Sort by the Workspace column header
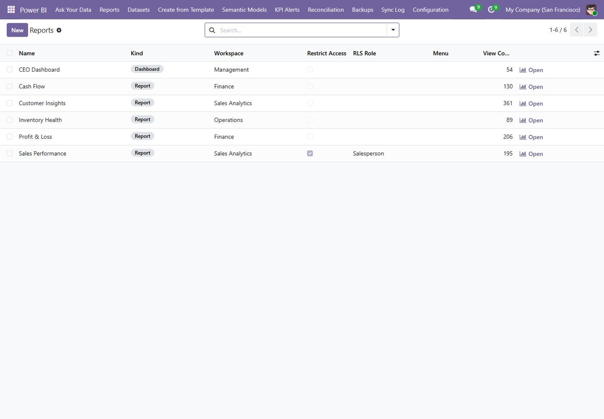 (x=229, y=53)
